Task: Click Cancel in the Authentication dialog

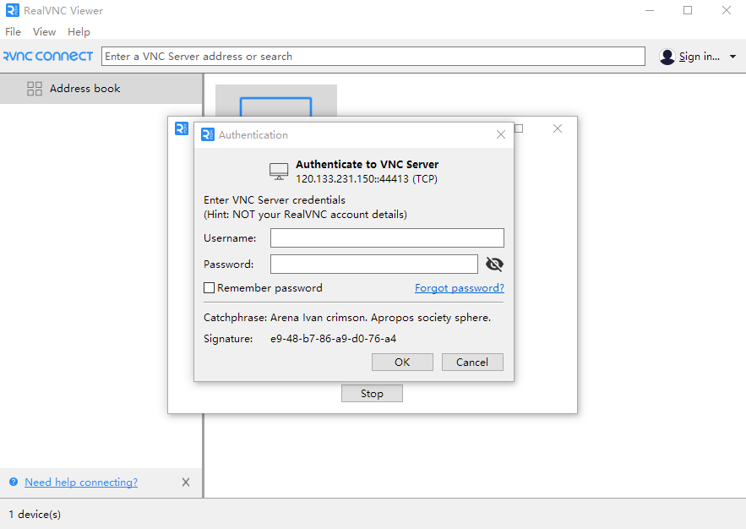Action: pyautogui.click(x=472, y=362)
